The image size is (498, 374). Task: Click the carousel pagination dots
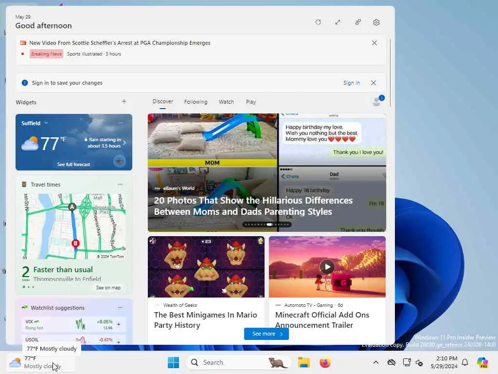tap(267, 224)
